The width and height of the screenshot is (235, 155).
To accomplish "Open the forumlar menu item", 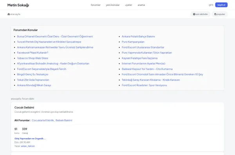I will [96, 5].
